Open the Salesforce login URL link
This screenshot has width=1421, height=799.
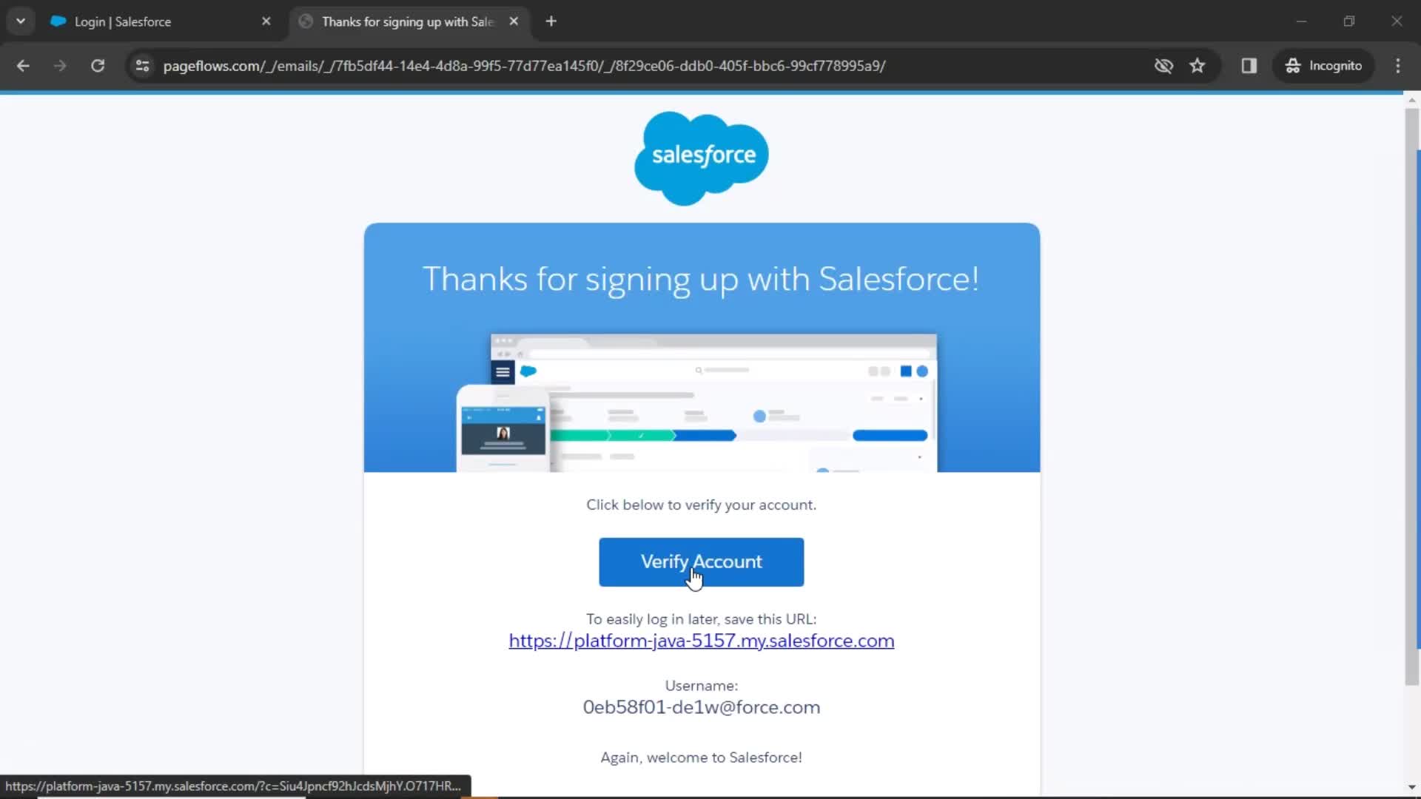tap(701, 640)
